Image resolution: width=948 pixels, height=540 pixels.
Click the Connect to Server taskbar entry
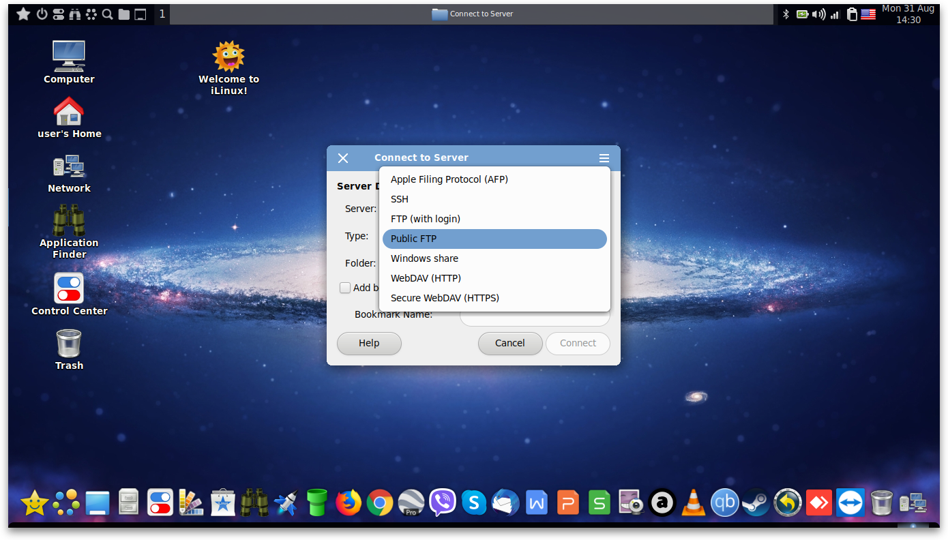coord(473,14)
